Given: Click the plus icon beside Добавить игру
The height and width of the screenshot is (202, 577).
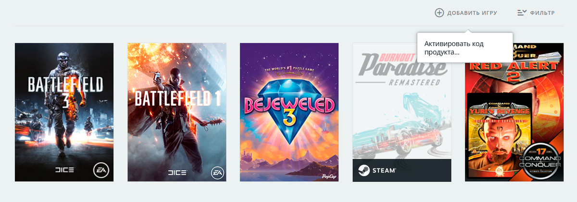Looking at the screenshot, I should tap(439, 13).
